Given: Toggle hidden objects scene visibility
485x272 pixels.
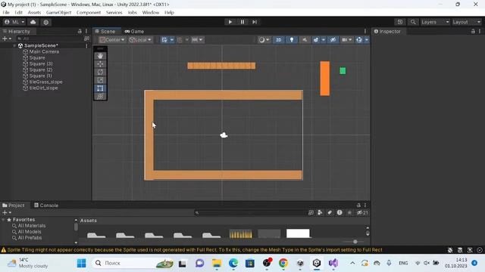Looking at the screenshot, I should pyautogui.click(x=333, y=40).
